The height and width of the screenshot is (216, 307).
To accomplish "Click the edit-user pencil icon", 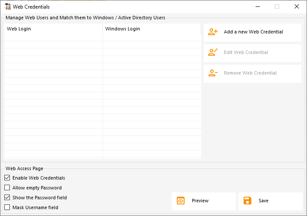I will (213, 52).
